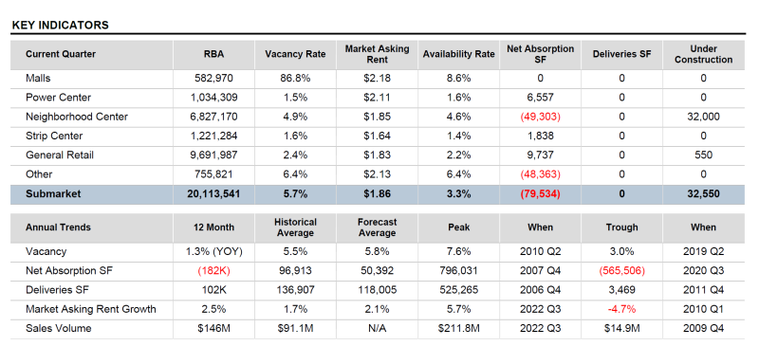Click the Deliveries SF peak value 525,265
The image size is (759, 364).
pyautogui.click(x=458, y=290)
